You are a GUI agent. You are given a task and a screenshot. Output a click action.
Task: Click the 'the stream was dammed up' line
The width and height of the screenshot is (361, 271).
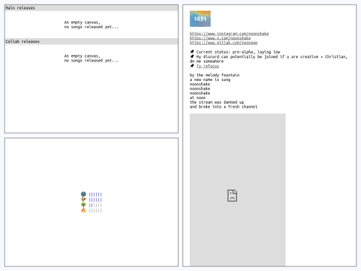tap(217, 102)
